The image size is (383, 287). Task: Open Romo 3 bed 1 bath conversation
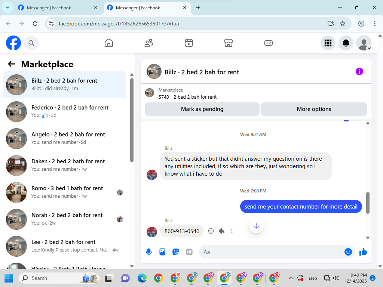coord(64,192)
